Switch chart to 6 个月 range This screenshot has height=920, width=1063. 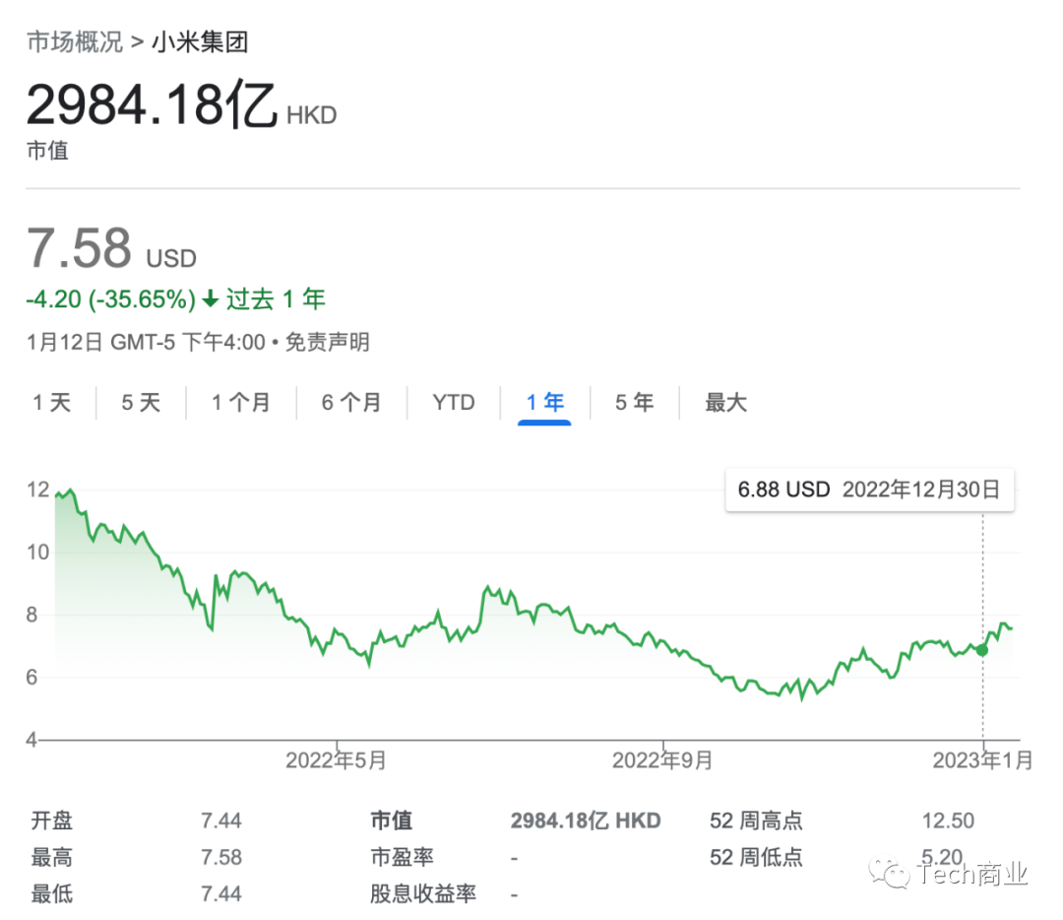click(x=350, y=402)
